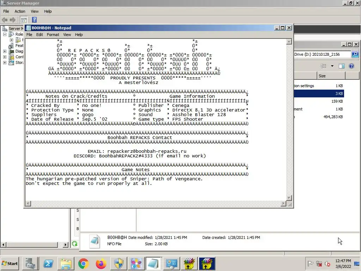Image resolution: width=361 pixels, height=271 pixels.
Task: Open Server Manager from the taskbar
Action: (x=30, y=264)
